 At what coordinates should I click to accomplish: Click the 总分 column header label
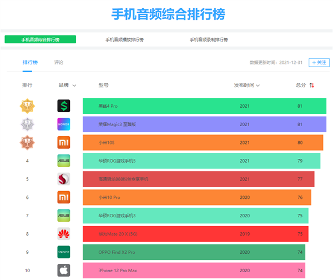(x=301, y=85)
